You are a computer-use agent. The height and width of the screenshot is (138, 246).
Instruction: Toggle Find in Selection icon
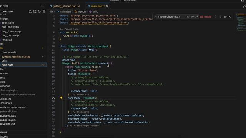pyautogui.click(x=225, y=16)
